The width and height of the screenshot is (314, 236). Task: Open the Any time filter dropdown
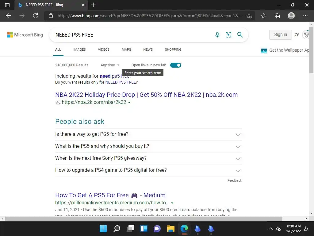[x=110, y=65]
